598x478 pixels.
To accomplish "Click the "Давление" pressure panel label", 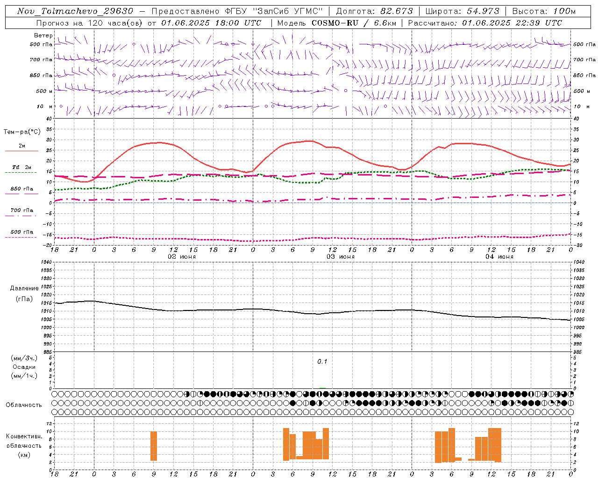I will point(24,288).
